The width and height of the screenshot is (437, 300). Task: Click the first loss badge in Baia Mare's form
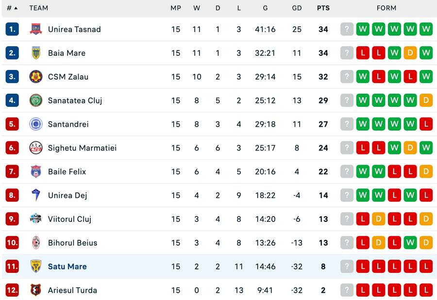pyautogui.click(x=363, y=53)
